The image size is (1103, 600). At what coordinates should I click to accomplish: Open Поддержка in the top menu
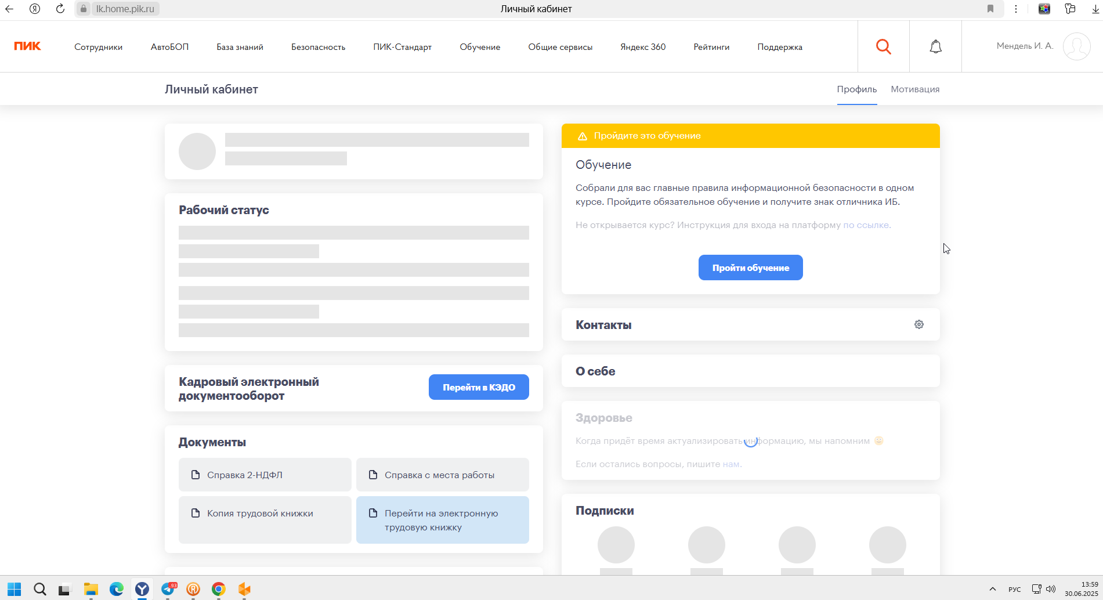pyautogui.click(x=780, y=47)
